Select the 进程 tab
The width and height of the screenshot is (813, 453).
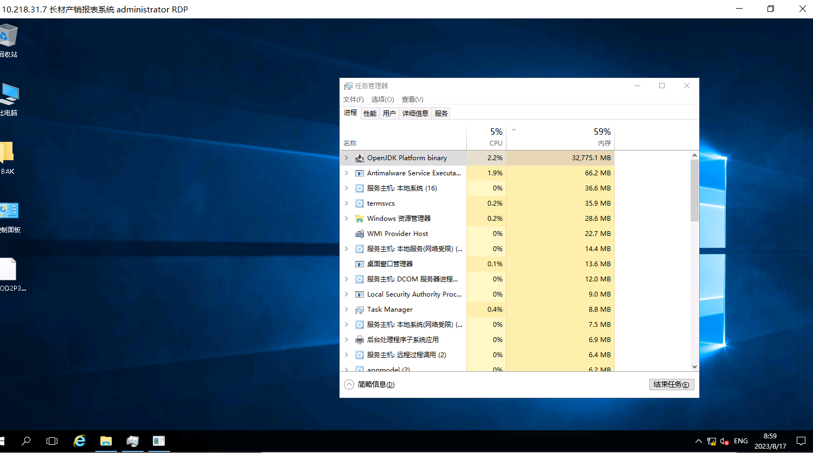coord(350,113)
